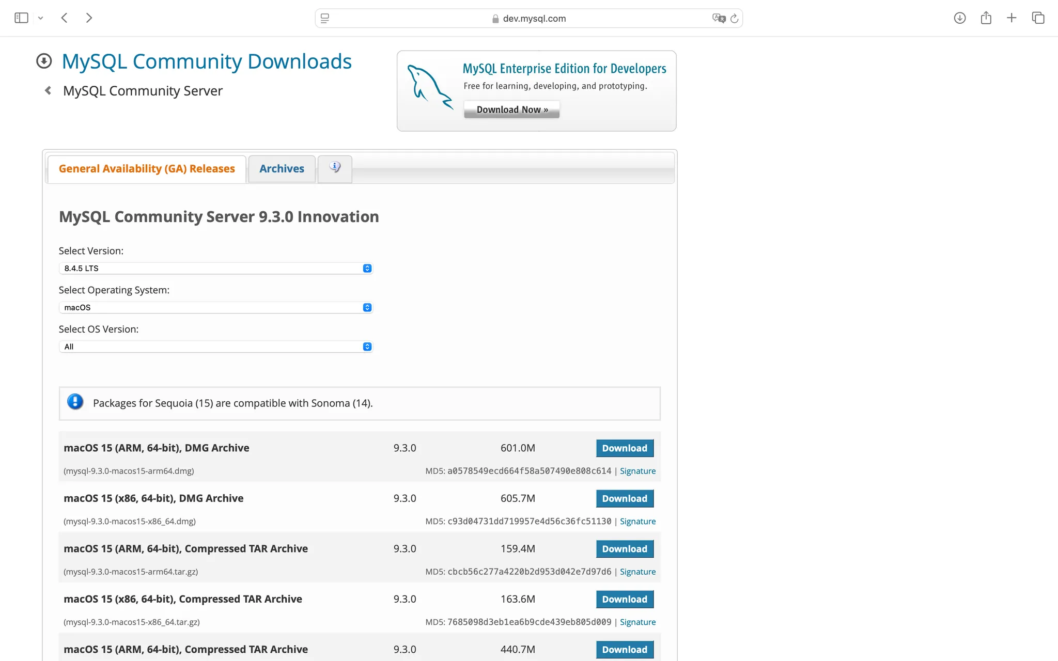Click the browser forward arrow
This screenshot has width=1058, height=661.
pos(89,18)
